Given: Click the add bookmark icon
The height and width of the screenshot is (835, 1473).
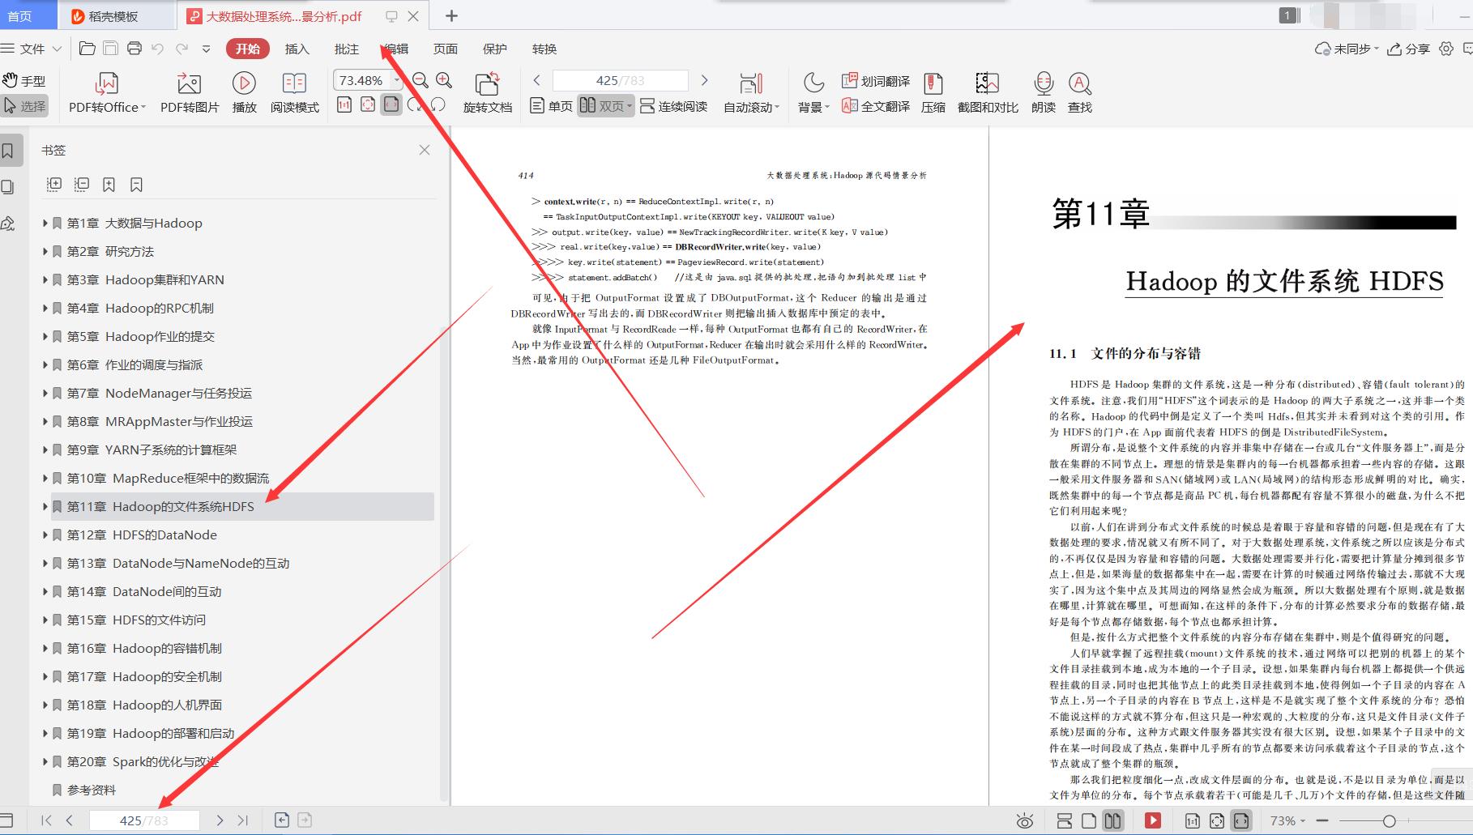Looking at the screenshot, I should pos(109,185).
